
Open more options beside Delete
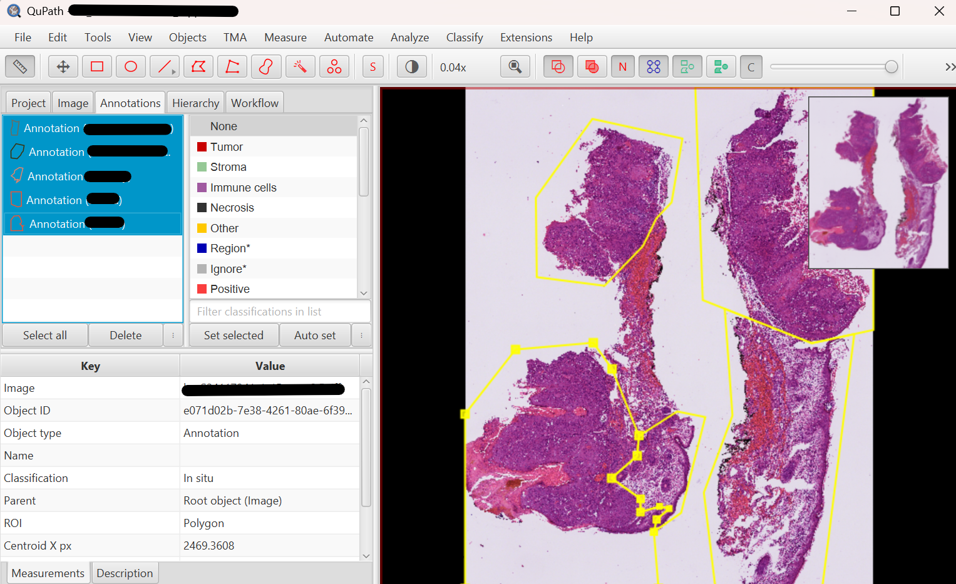tap(173, 336)
